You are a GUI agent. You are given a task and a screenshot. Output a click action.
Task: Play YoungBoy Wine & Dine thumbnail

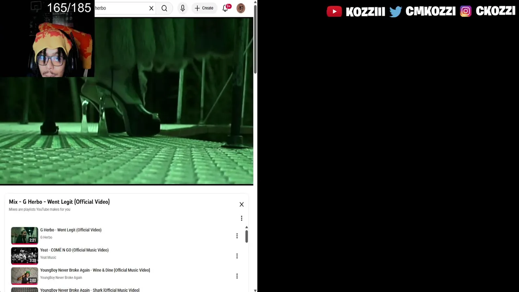pyautogui.click(x=24, y=276)
